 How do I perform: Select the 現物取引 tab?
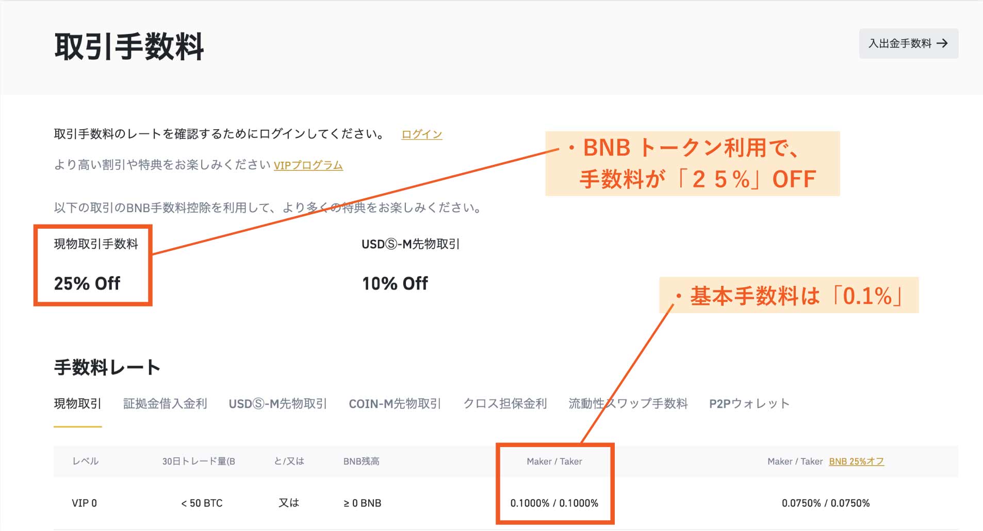point(77,404)
